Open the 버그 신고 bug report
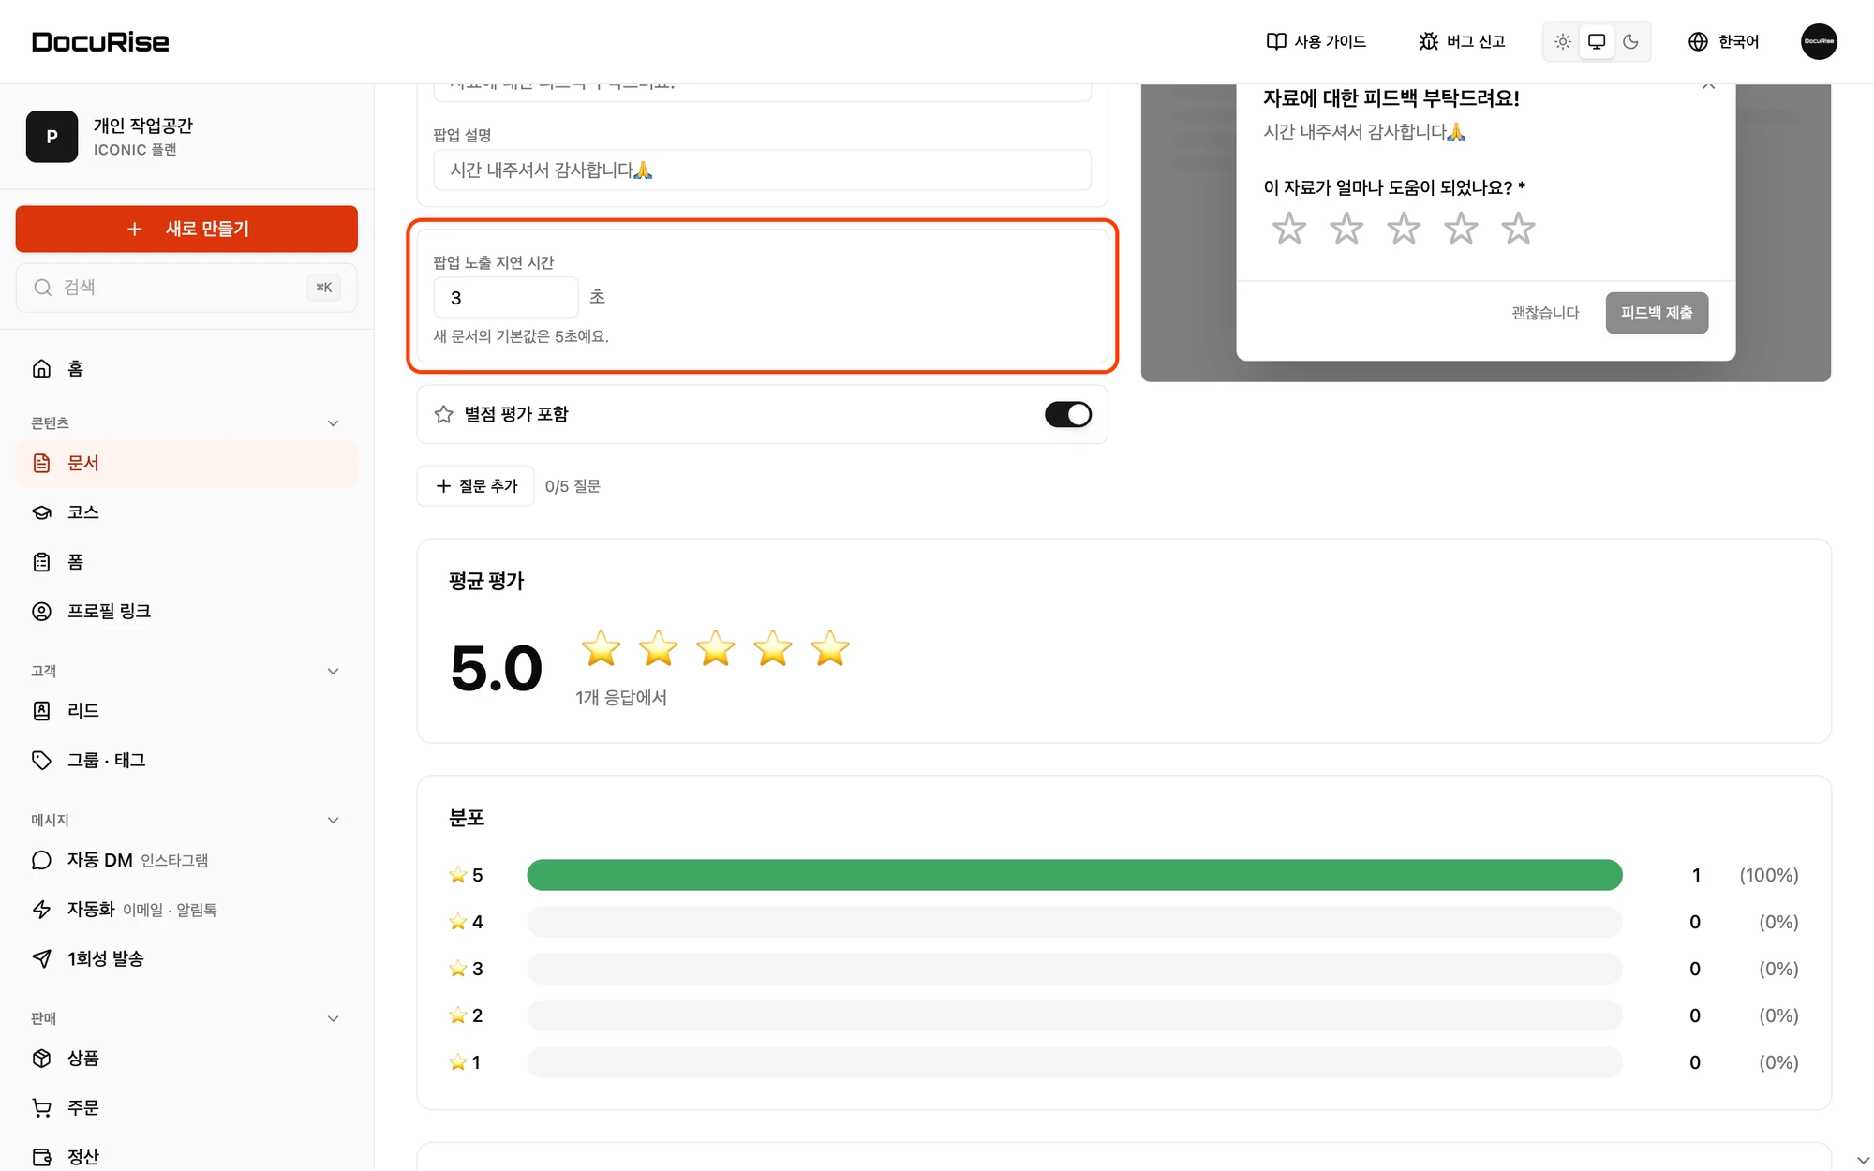This screenshot has height=1171, width=1874. pos(1462,41)
